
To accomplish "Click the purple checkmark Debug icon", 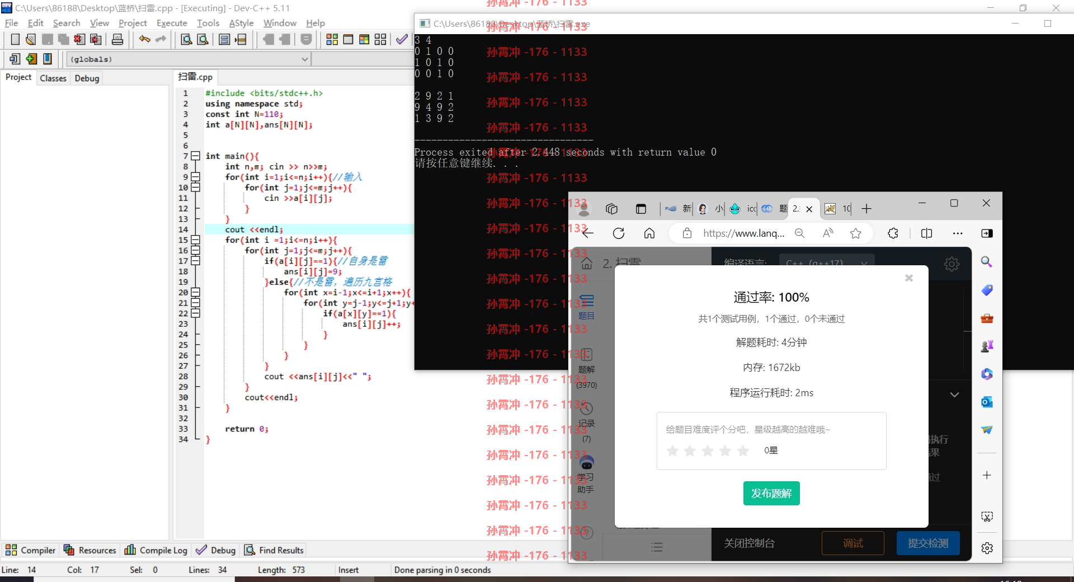I will [x=402, y=39].
